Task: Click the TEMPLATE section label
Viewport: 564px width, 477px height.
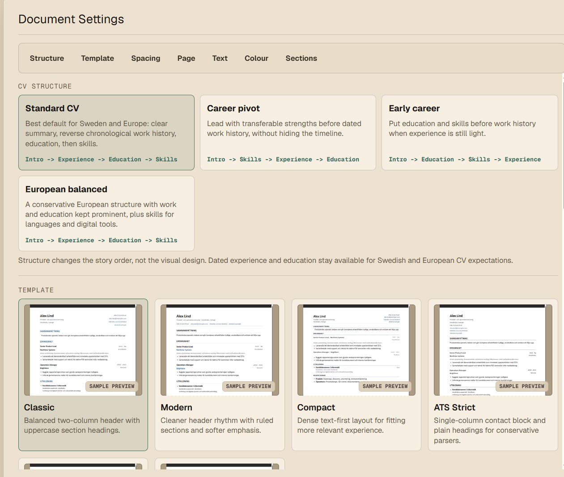Action: click(x=36, y=290)
